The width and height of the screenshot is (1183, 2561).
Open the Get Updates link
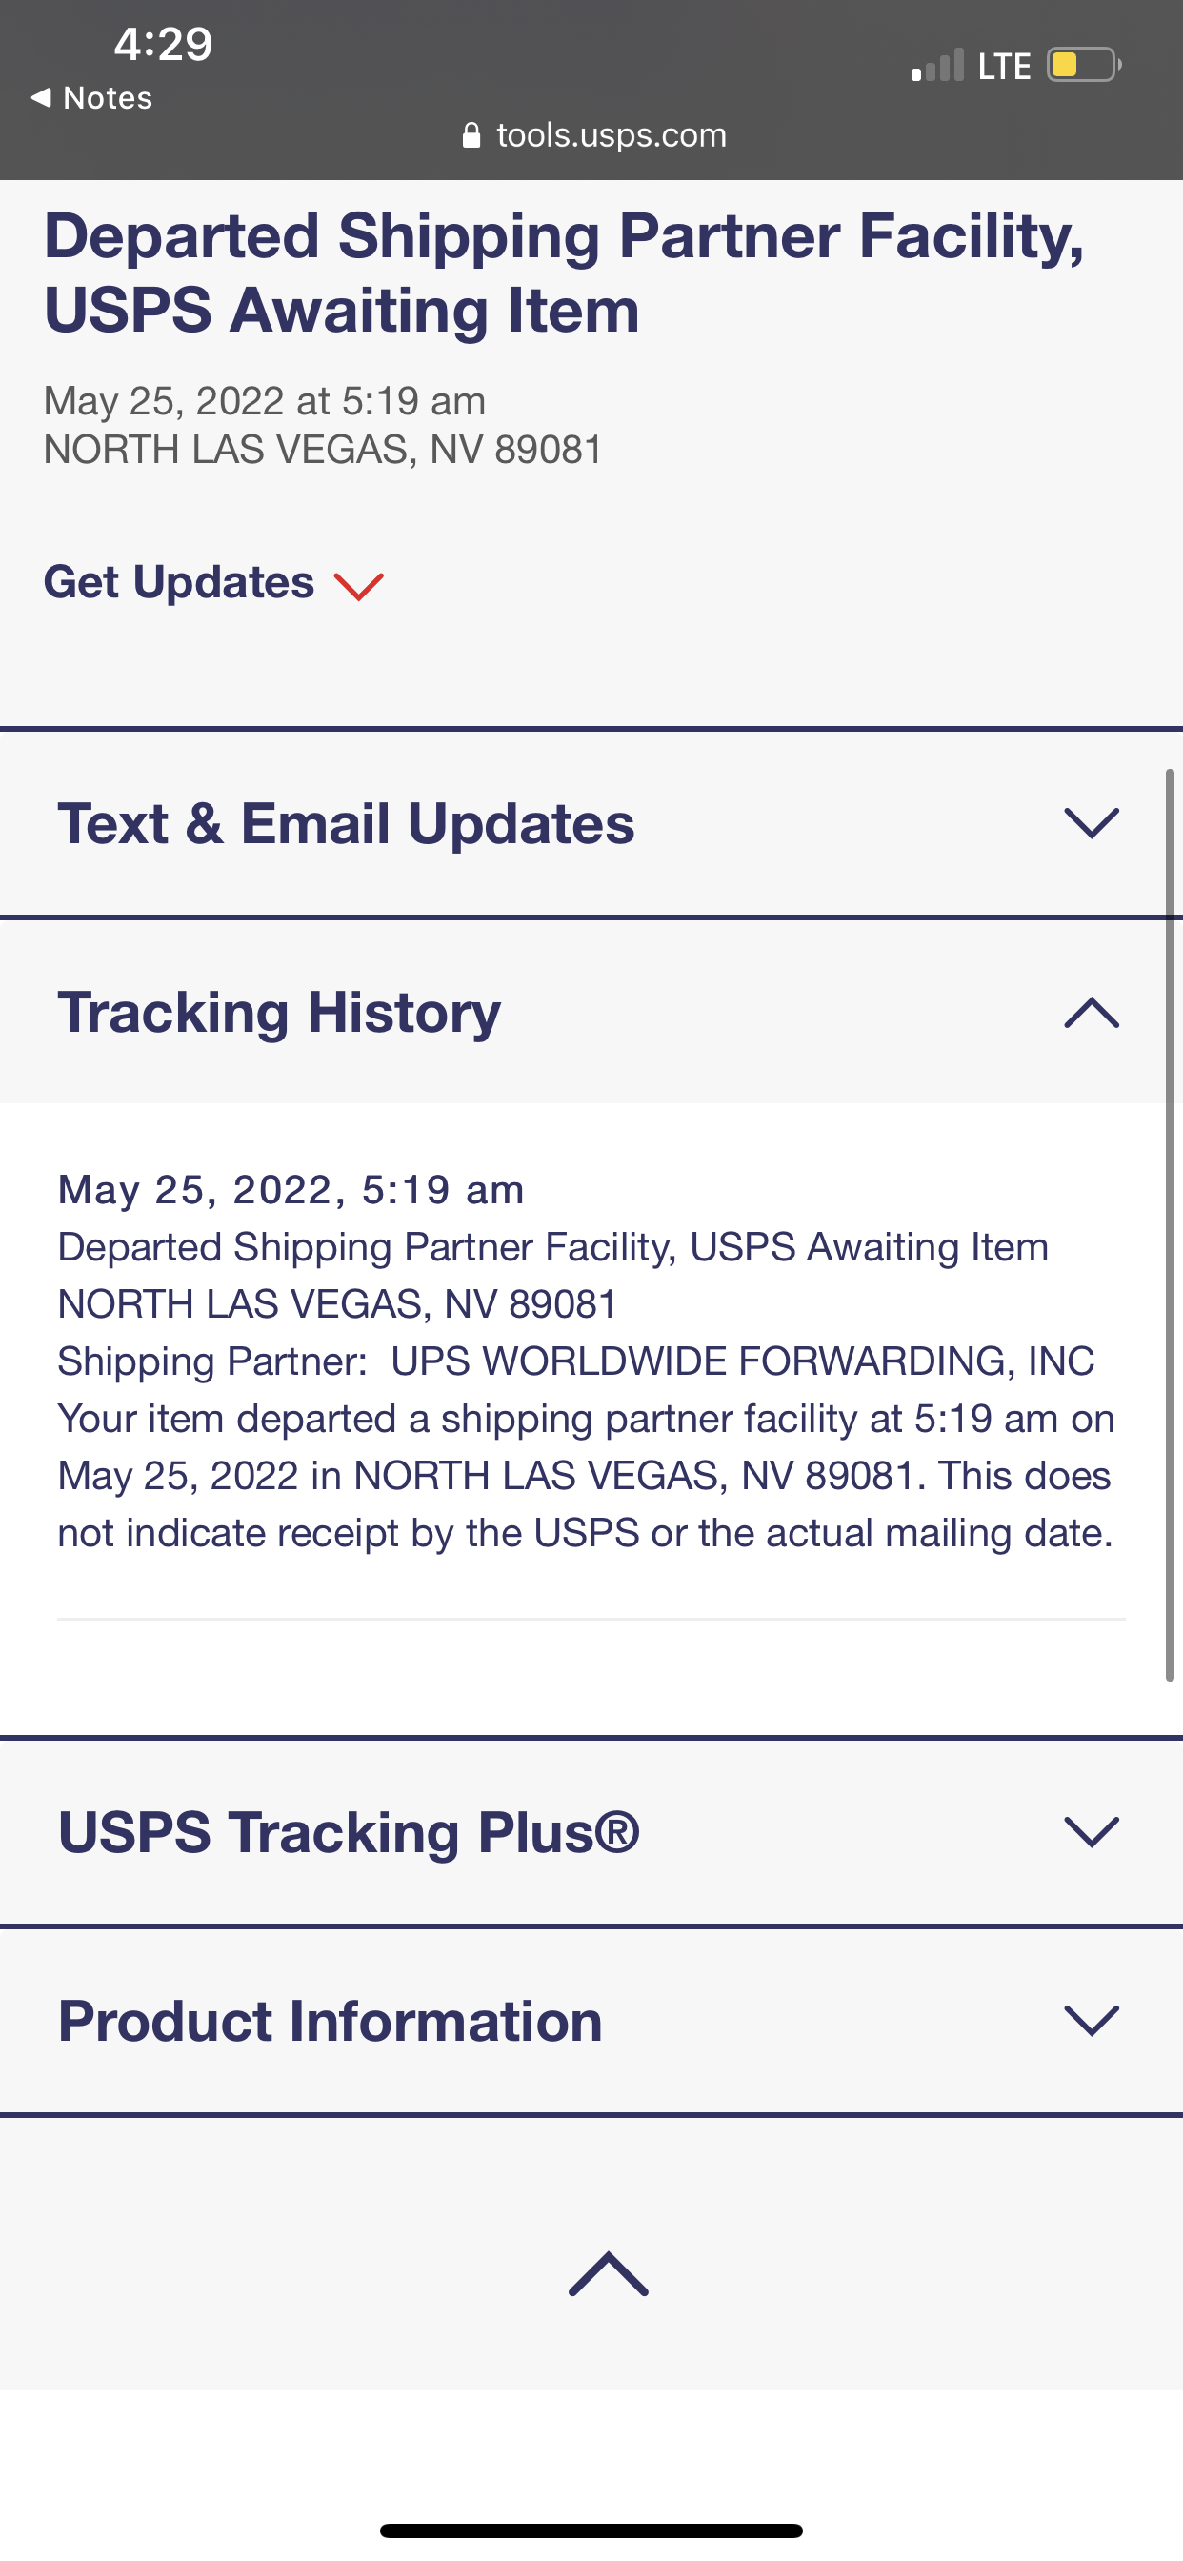pos(179,582)
